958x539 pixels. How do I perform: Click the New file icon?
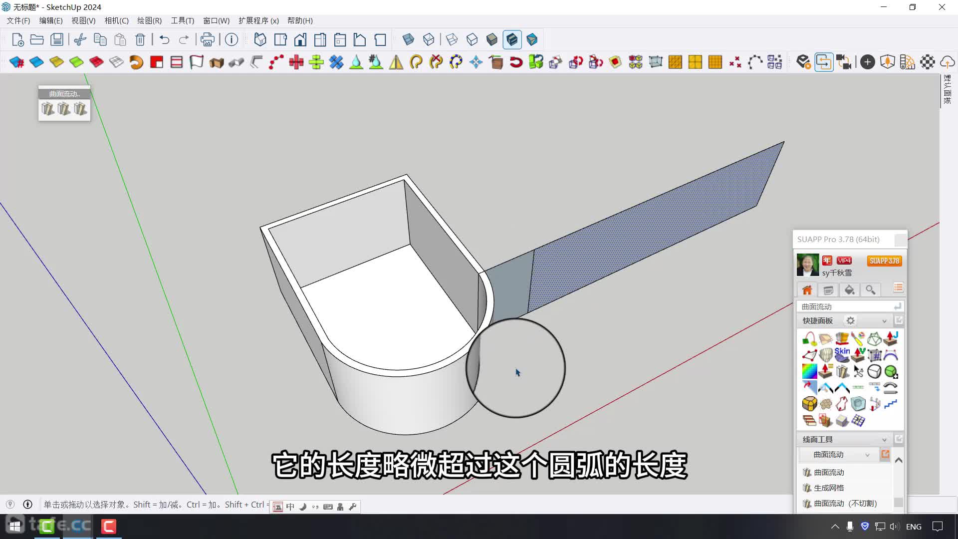click(17, 39)
